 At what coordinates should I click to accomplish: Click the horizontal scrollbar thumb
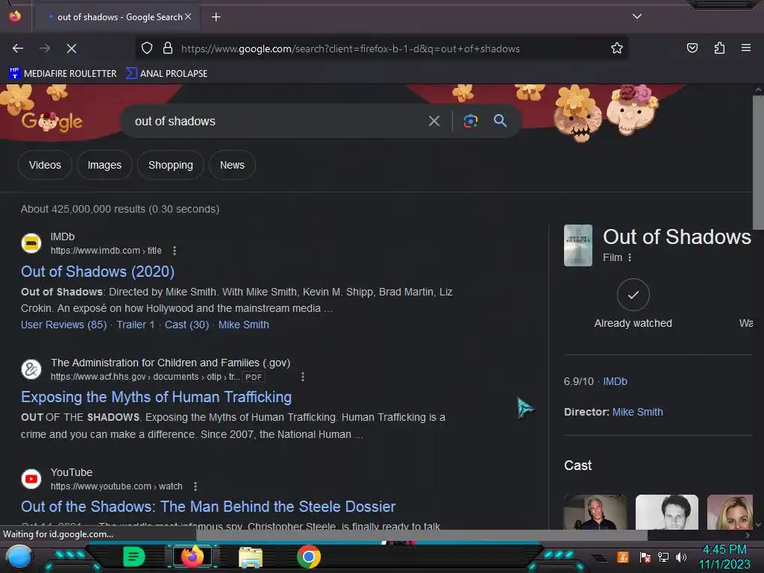coord(422,535)
